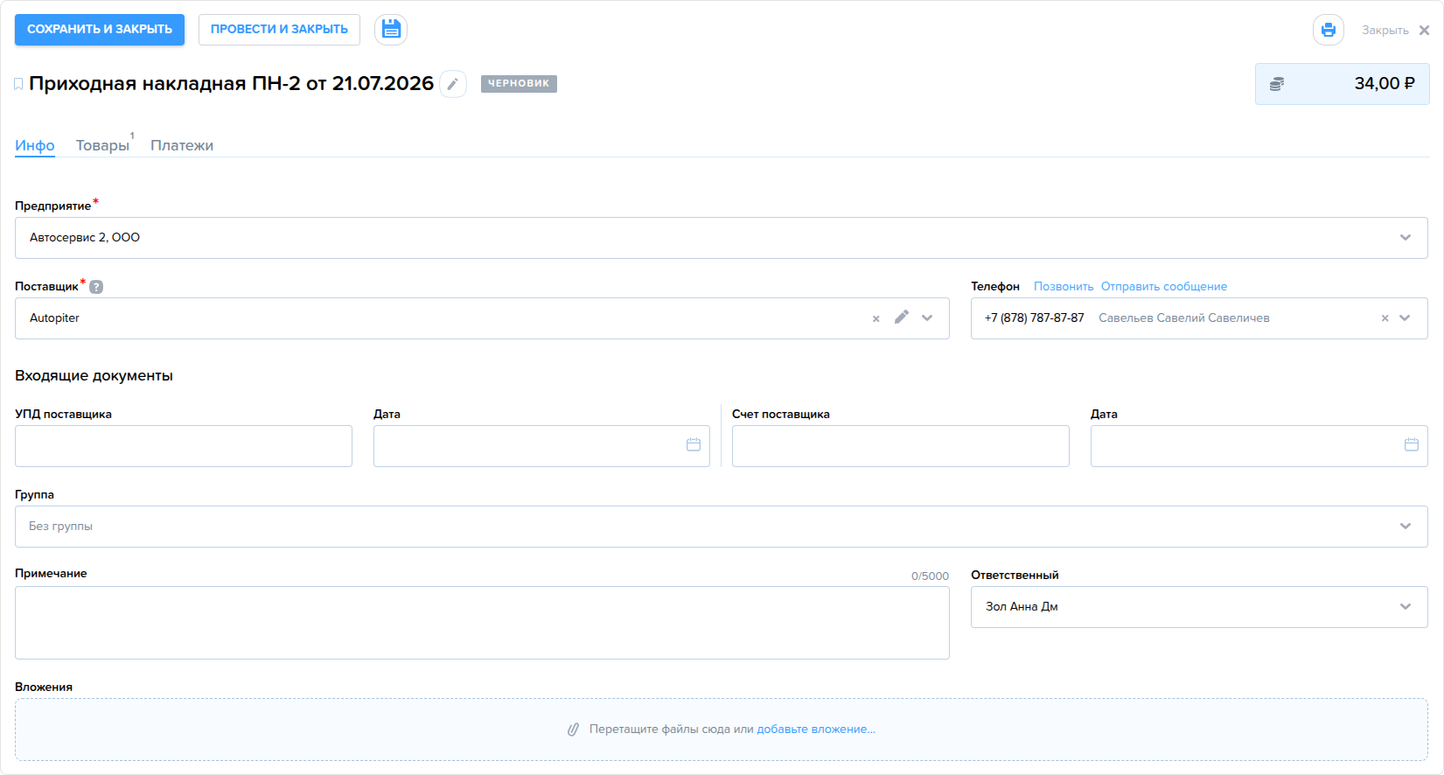1444x775 pixels.
Task: Click the coins icon in the total box
Action: pos(1277,84)
